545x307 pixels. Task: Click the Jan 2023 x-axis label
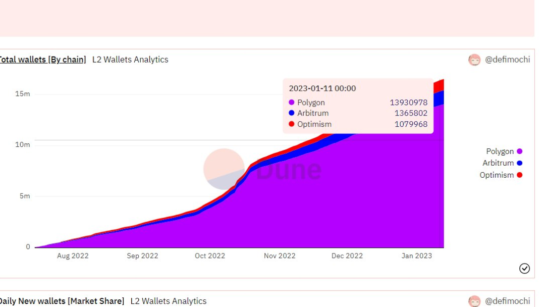point(416,256)
